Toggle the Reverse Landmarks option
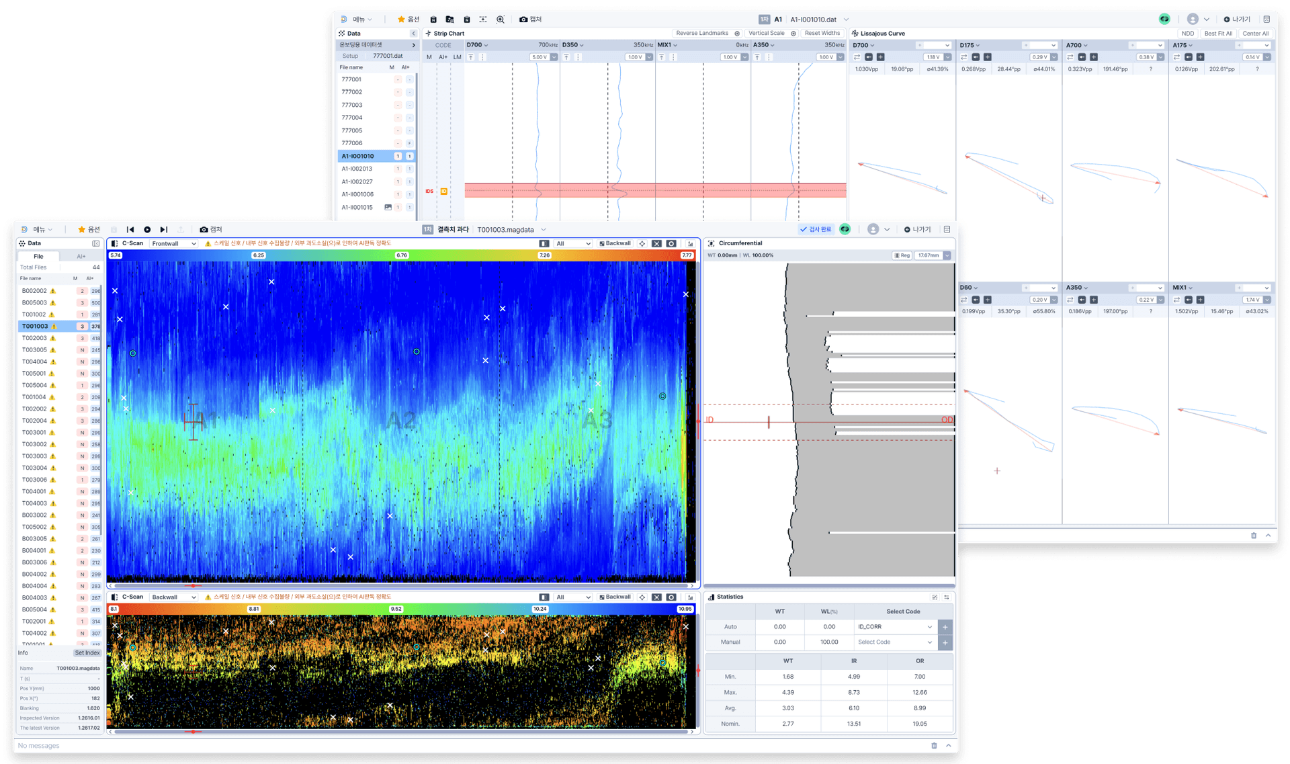 [707, 33]
